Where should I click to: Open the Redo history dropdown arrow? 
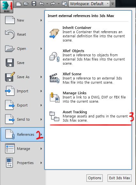[x=59, y=4]
